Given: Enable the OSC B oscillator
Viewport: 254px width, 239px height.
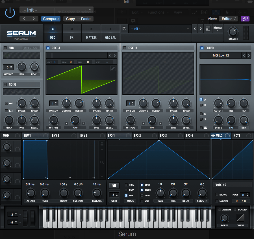Looking at the screenshot, I should point(125,48).
